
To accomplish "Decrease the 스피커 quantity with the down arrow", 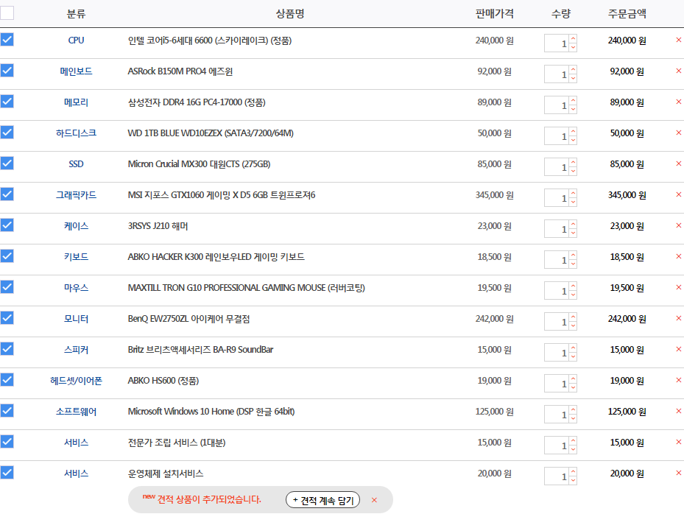I will click(x=574, y=357).
